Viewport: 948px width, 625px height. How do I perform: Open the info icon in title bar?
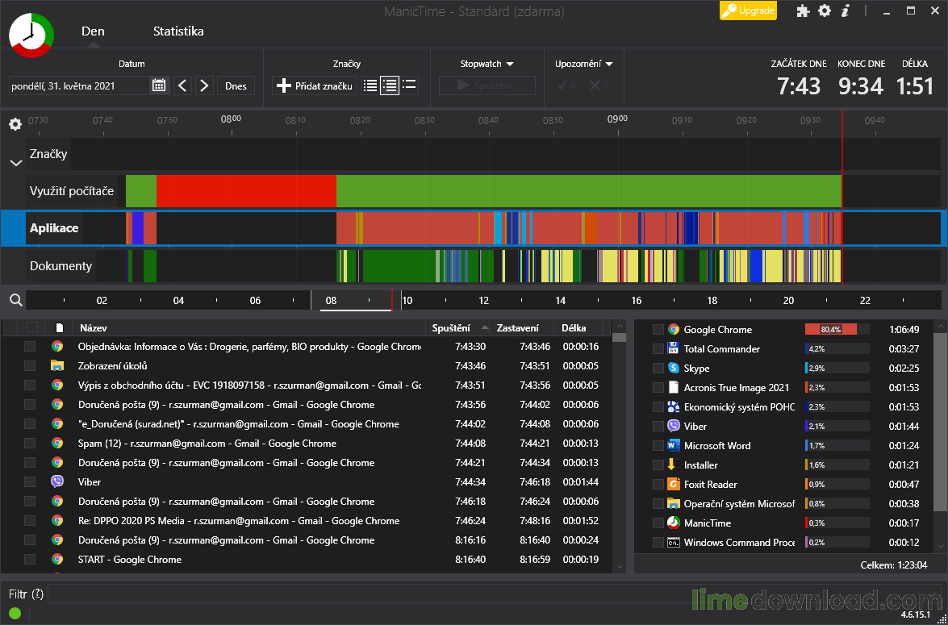[x=846, y=10]
